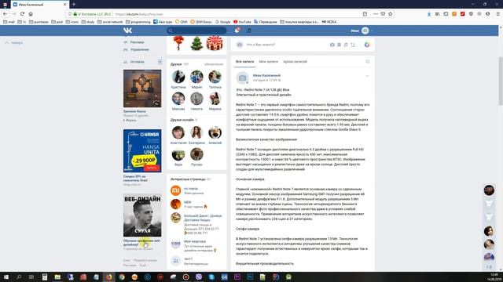
Task: Open the colorful circle icon in post box
Action: [x=367, y=45]
